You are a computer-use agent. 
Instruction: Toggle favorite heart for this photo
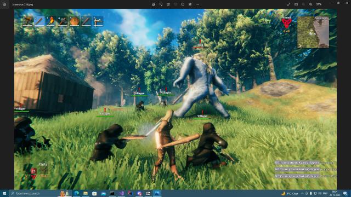(175, 4)
